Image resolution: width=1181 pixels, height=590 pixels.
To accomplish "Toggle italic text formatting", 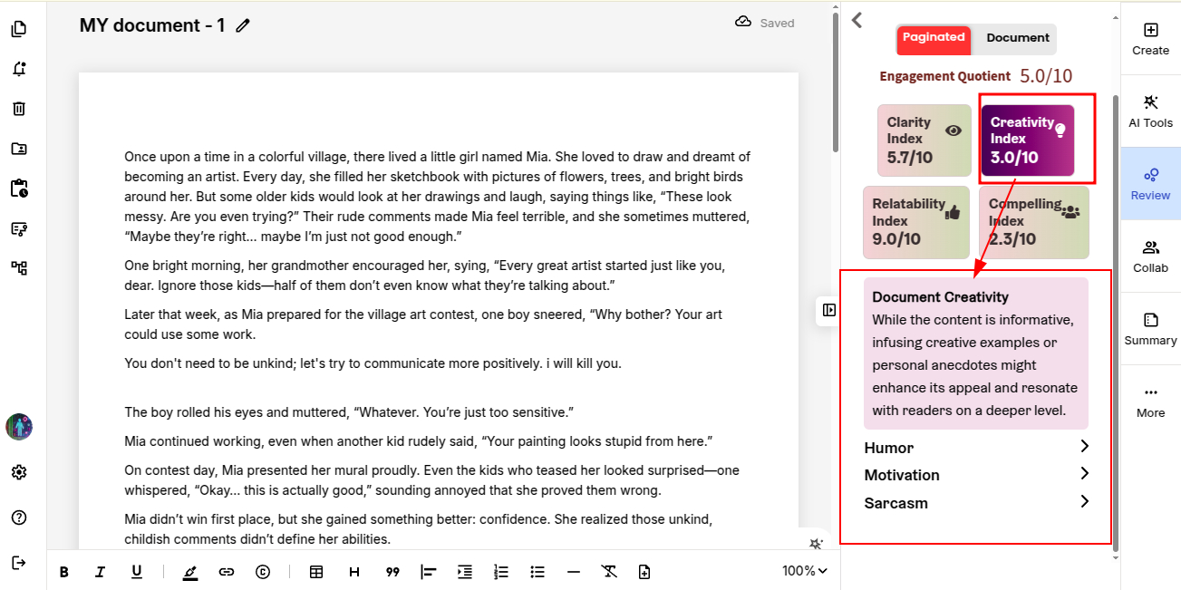I will tap(101, 572).
